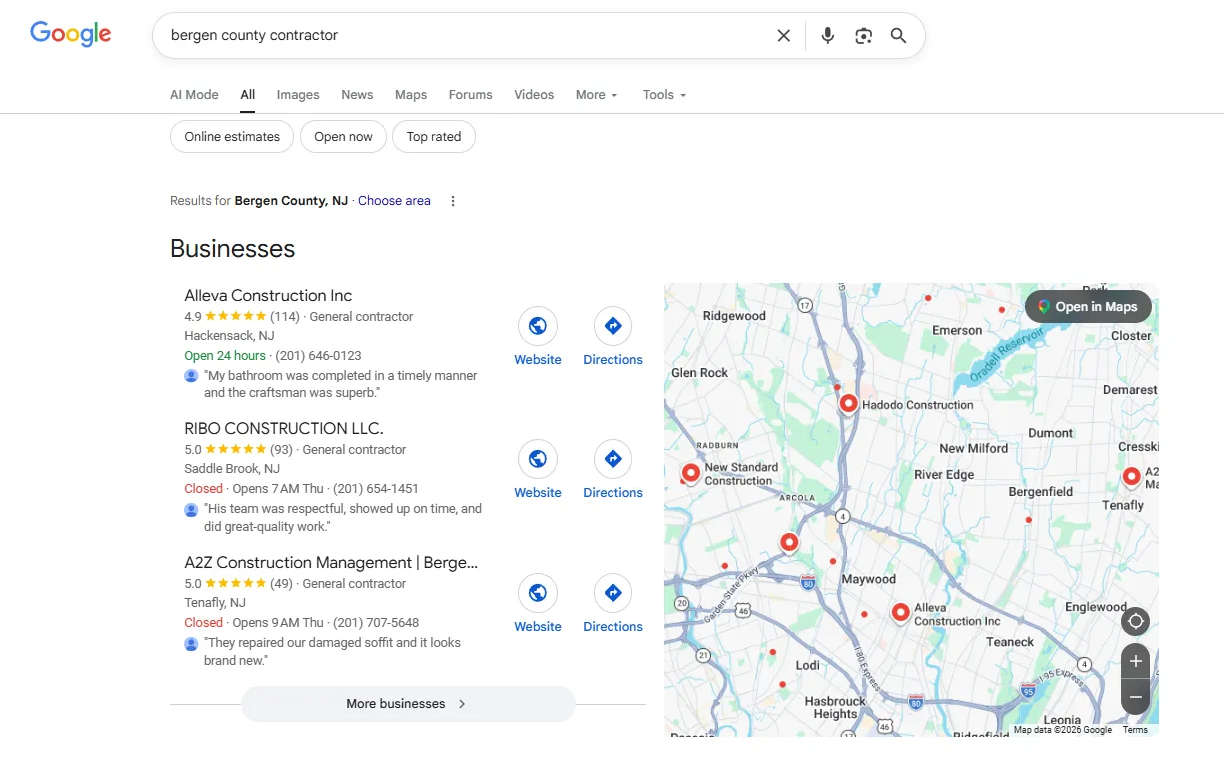
Task: Switch to the Maps tab
Action: tap(411, 95)
